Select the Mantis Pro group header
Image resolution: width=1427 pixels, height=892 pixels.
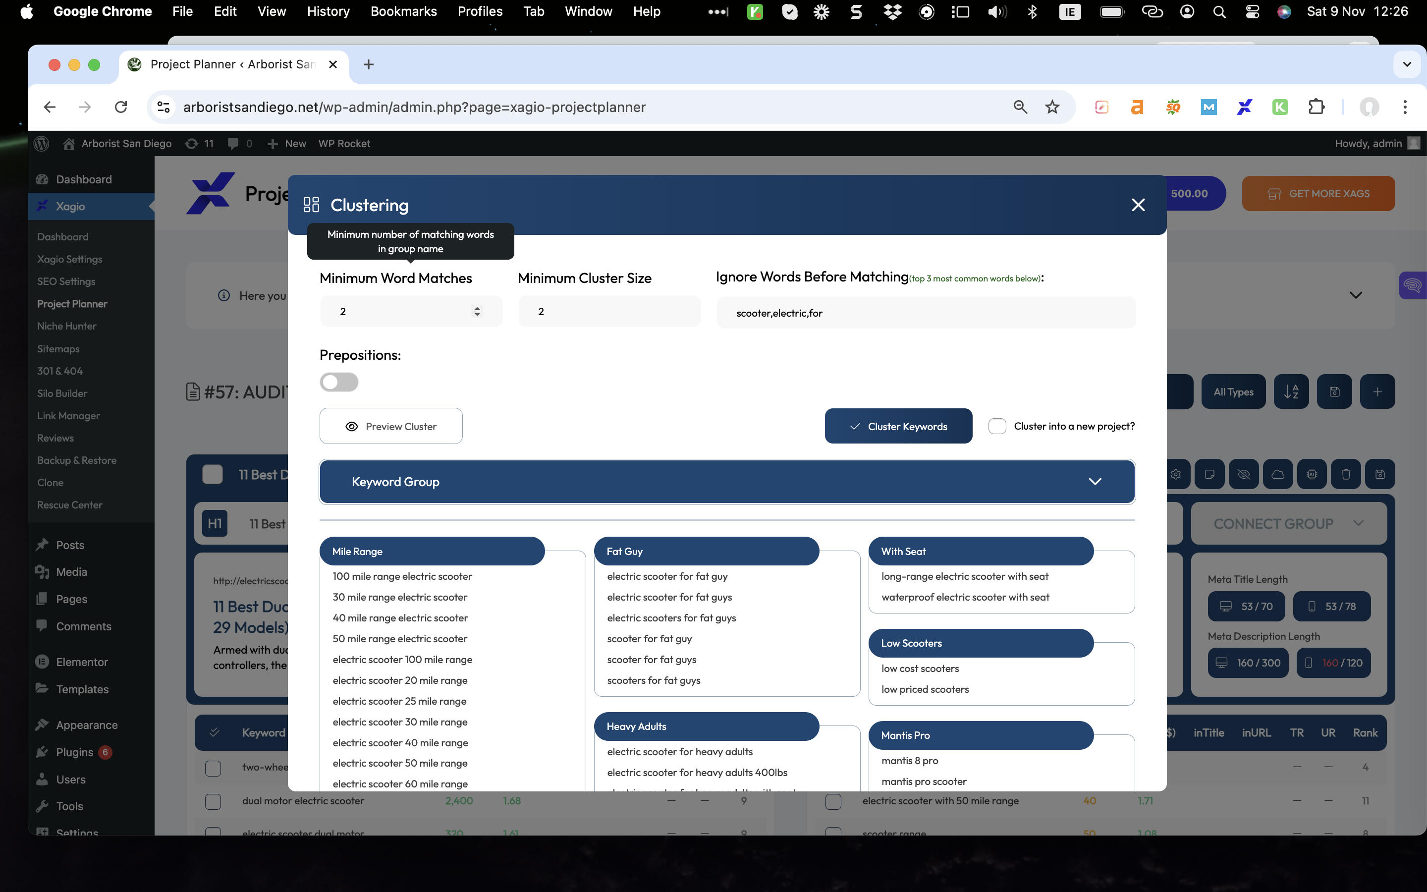click(981, 735)
